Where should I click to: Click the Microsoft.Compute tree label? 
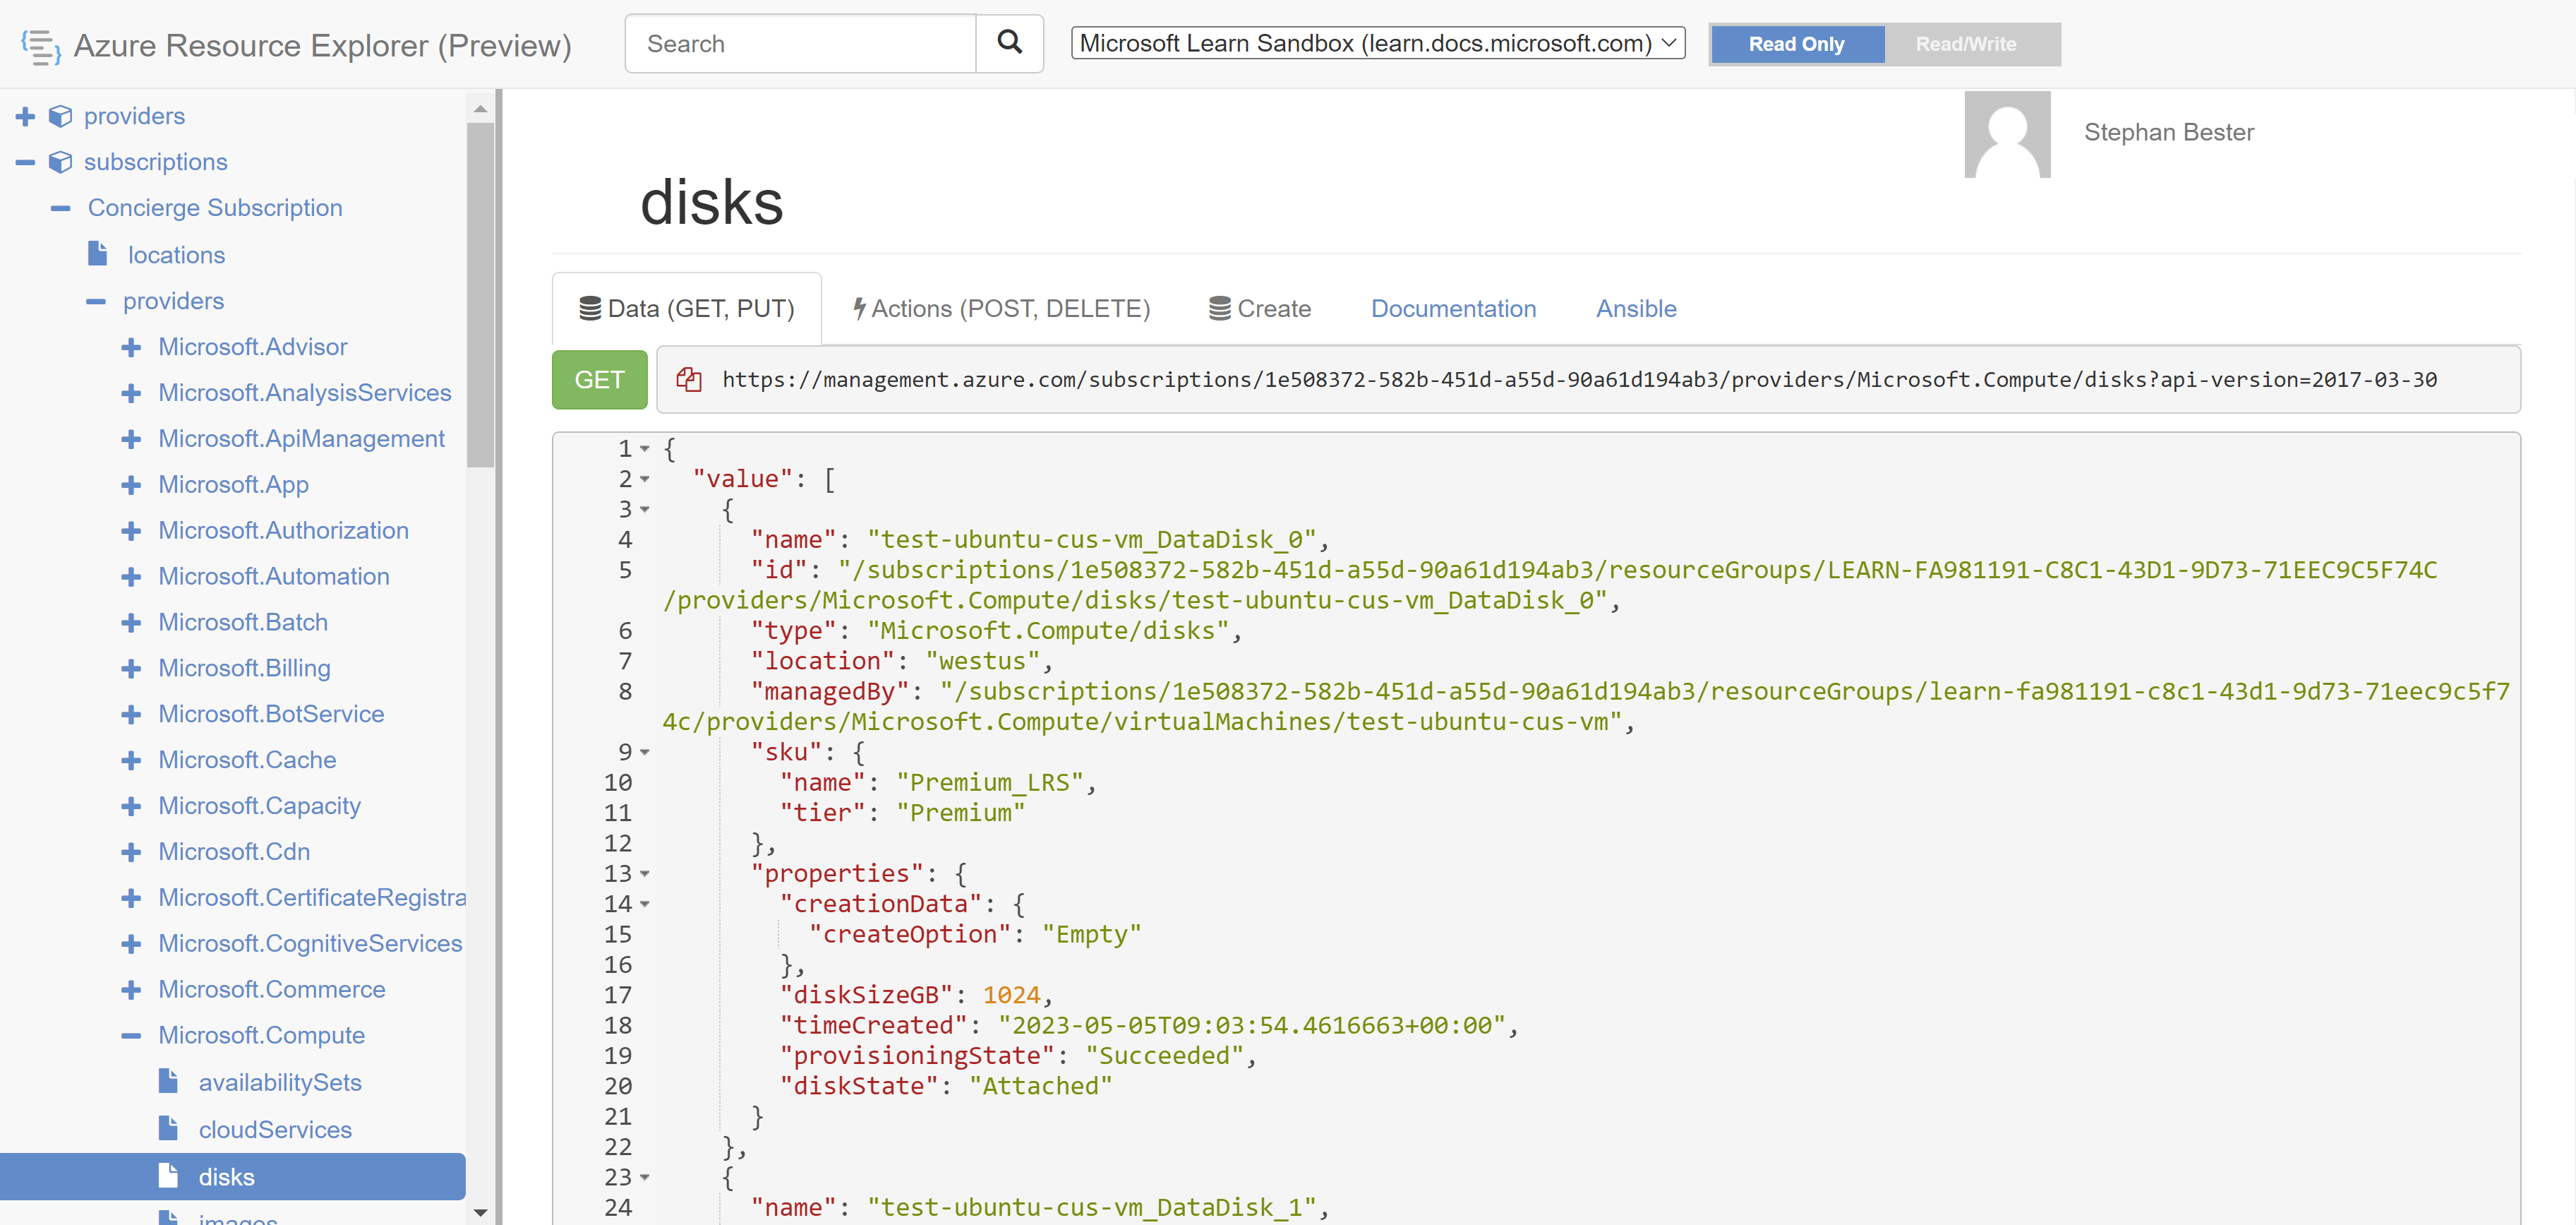coord(262,1035)
